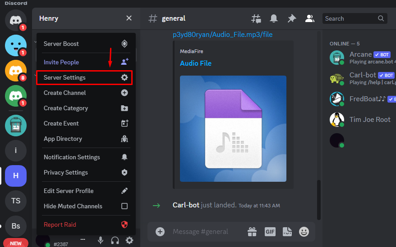Open App Directory from menu
Screen dimensions: 396x247
click(x=86, y=139)
